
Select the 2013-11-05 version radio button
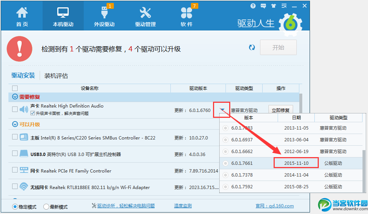coord(226,128)
